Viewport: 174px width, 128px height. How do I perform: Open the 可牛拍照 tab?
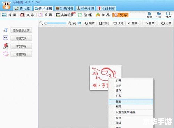tap(85, 8)
